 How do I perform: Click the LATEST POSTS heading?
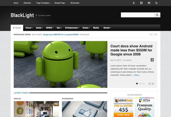click(x=21, y=93)
